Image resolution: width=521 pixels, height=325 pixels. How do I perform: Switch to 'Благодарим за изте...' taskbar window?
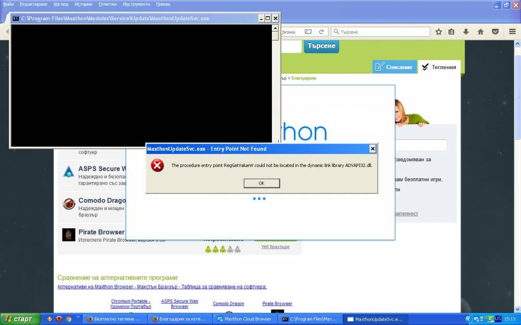click(179, 319)
